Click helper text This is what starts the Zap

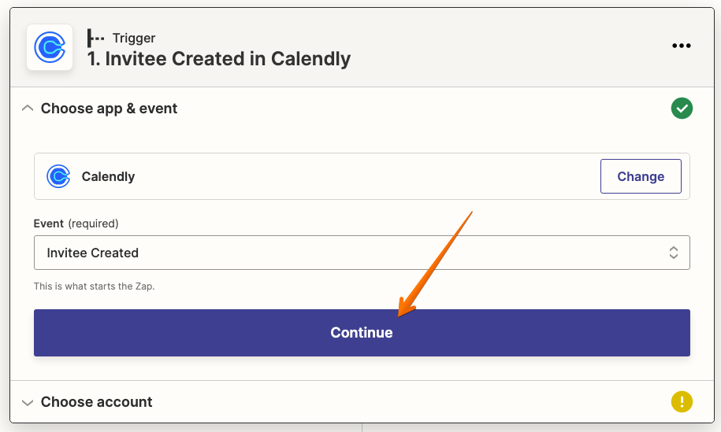[95, 286]
